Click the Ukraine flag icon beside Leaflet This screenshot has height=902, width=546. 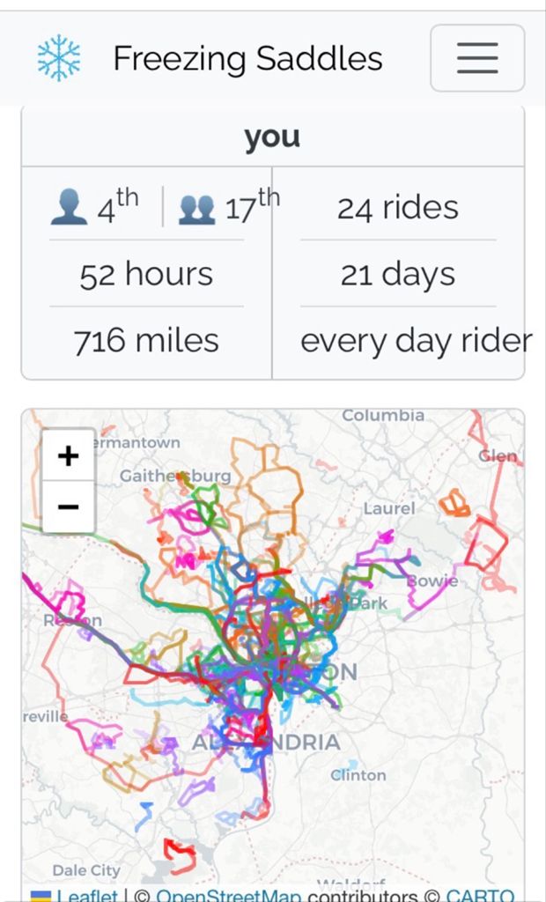coord(41,896)
